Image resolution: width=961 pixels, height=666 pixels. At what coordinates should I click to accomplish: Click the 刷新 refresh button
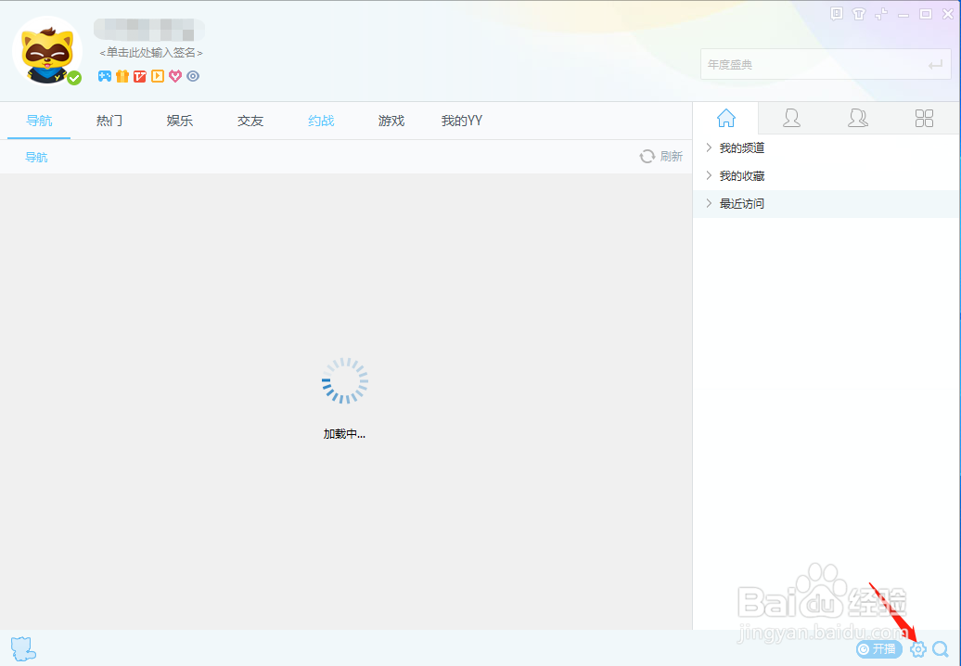coord(661,156)
